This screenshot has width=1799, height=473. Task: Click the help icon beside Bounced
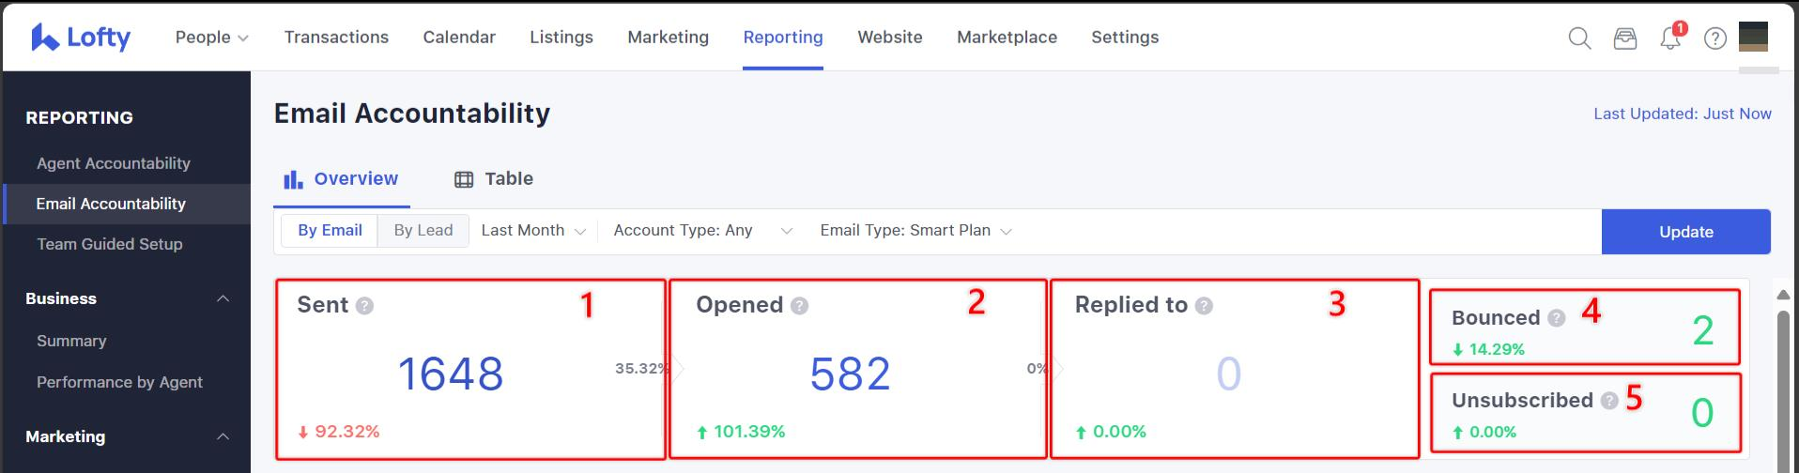tap(1556, 318)
